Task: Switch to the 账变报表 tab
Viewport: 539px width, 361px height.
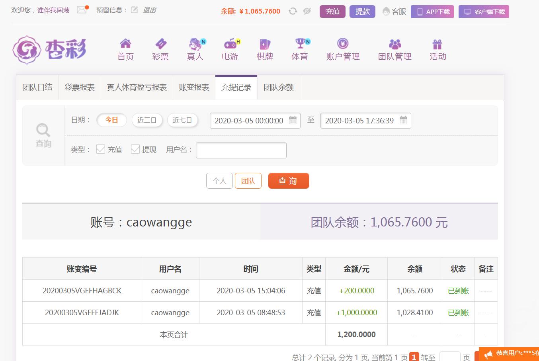Action: pyautogui.click(x=194, y=88)
